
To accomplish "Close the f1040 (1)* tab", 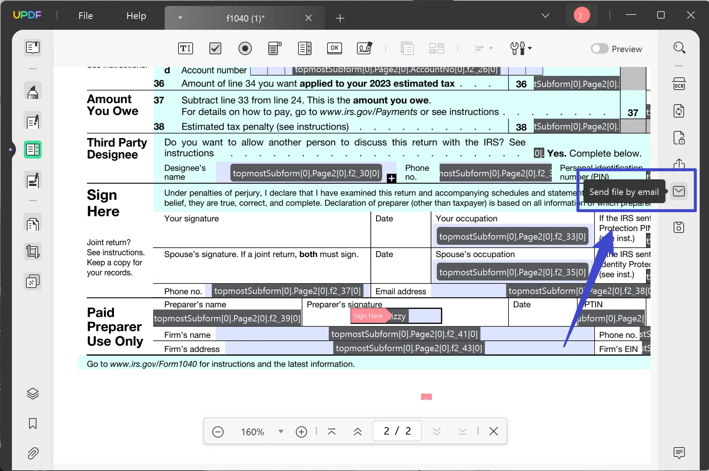I will (308, 18).
